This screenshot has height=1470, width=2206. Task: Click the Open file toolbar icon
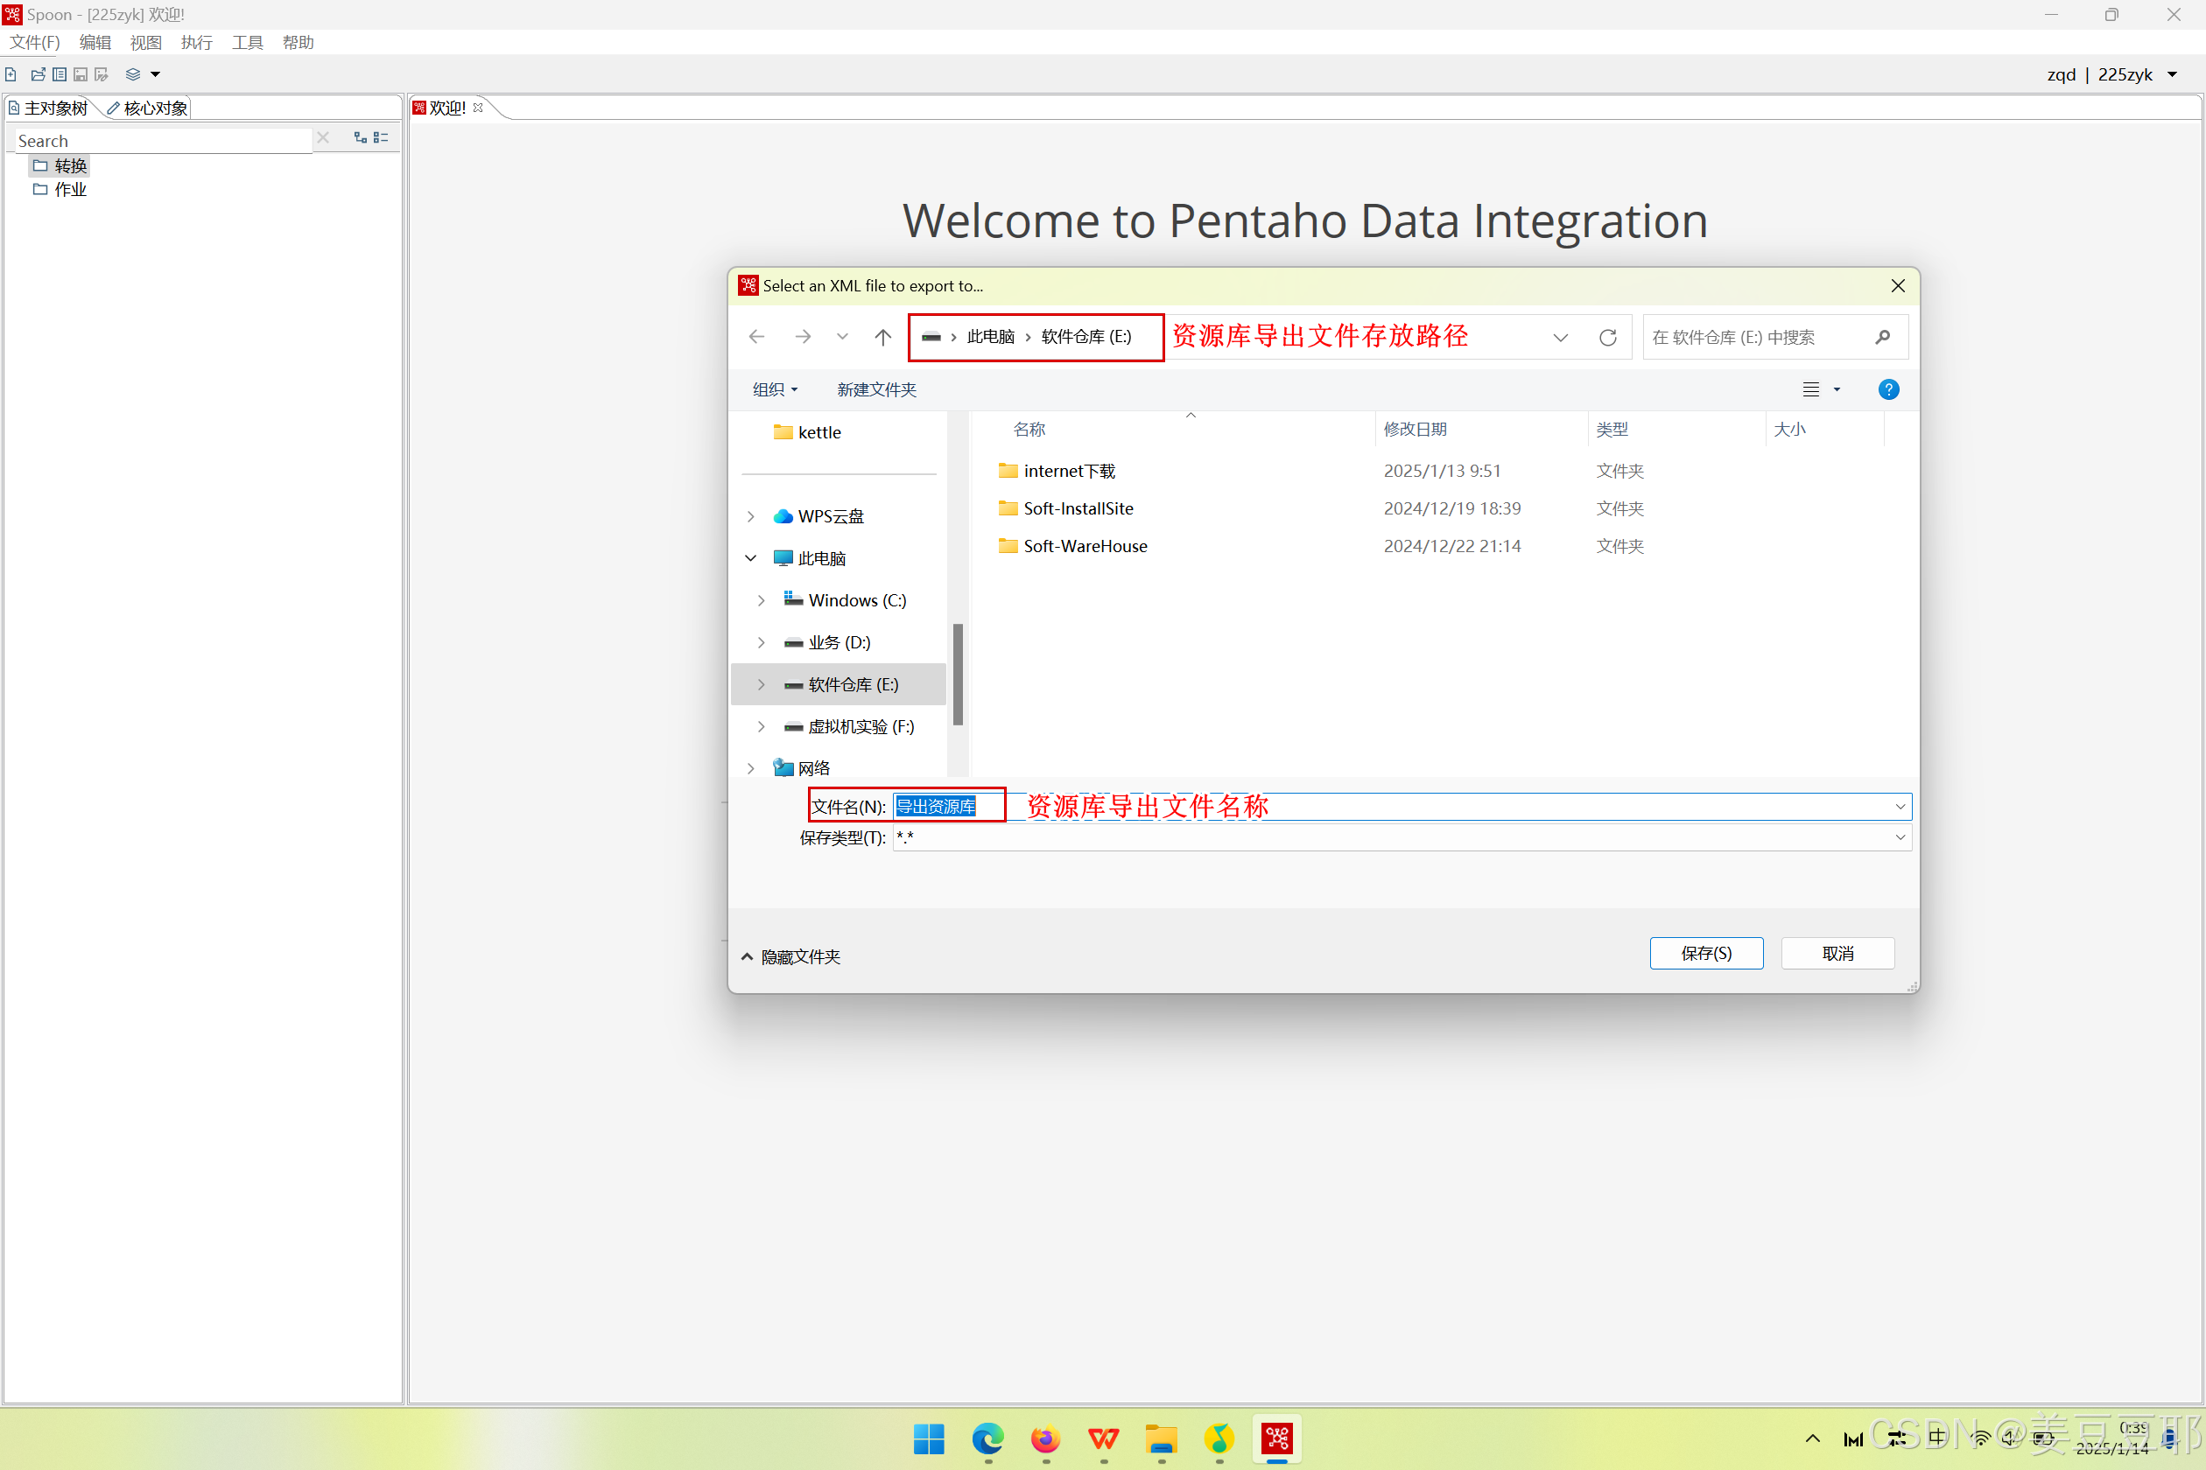[38, 74]
